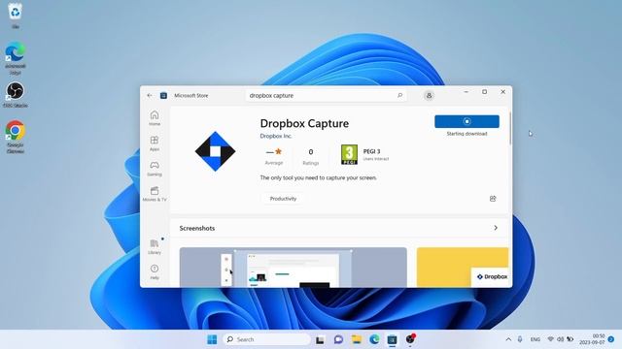Viewport: 622px width, 349px height.
Task: Click the Dropbox Capture title text
Action: tap(304, 123)
